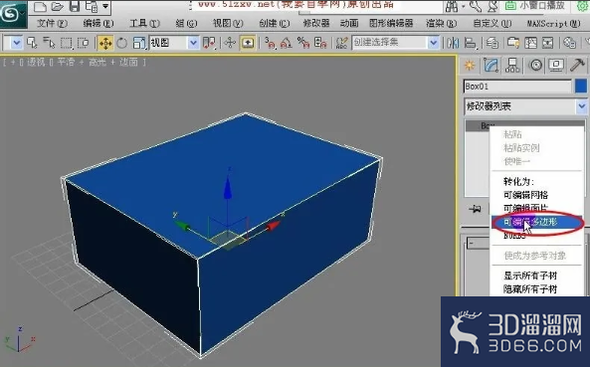This screenshot has width=590, height=367.
Task: Create a new scene with the New icon
Action: click(x=40, y=6)
